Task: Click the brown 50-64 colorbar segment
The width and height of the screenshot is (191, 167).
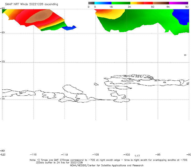Action: (161, 3)
